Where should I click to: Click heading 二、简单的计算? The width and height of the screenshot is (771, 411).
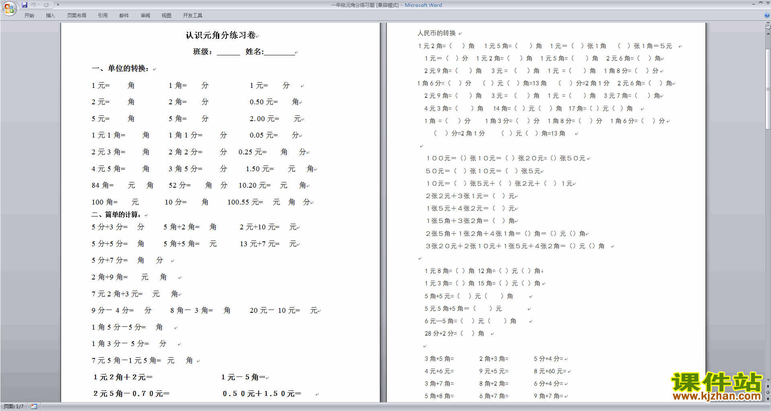click(x=116, y=215)
